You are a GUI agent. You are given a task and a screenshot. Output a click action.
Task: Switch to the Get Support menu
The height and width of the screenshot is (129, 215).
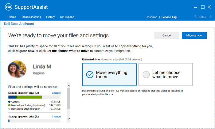[x=67, y=17]
